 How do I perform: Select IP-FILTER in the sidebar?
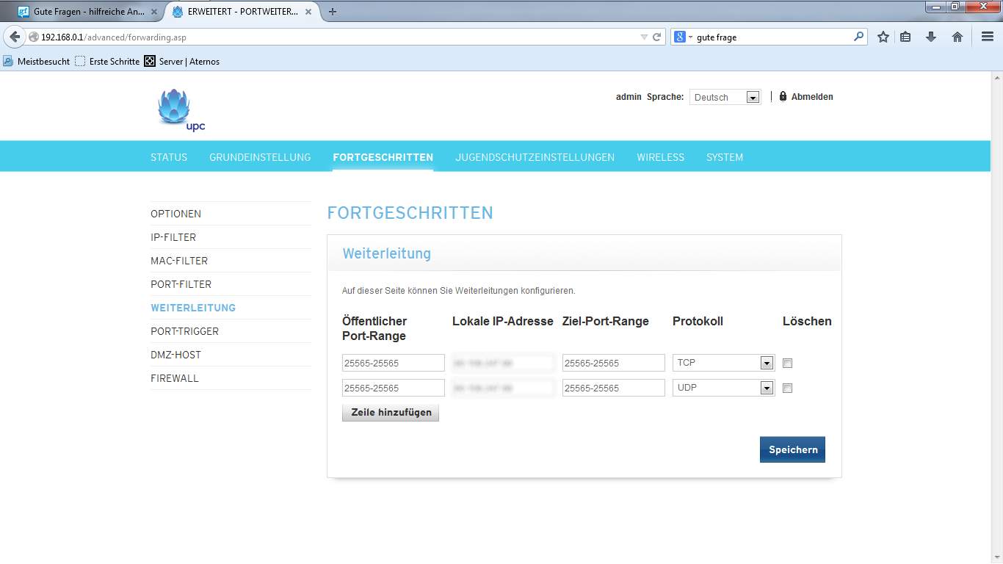pos(173,237)
